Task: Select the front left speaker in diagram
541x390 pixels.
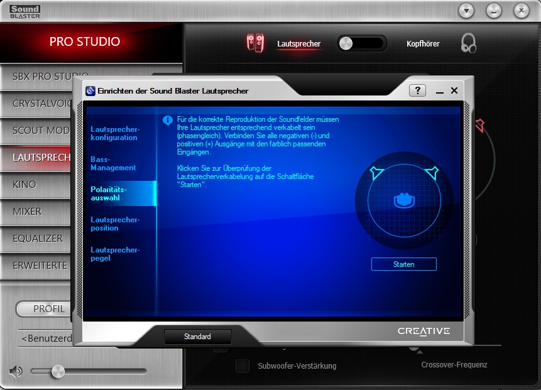Action: pos(376,173)
